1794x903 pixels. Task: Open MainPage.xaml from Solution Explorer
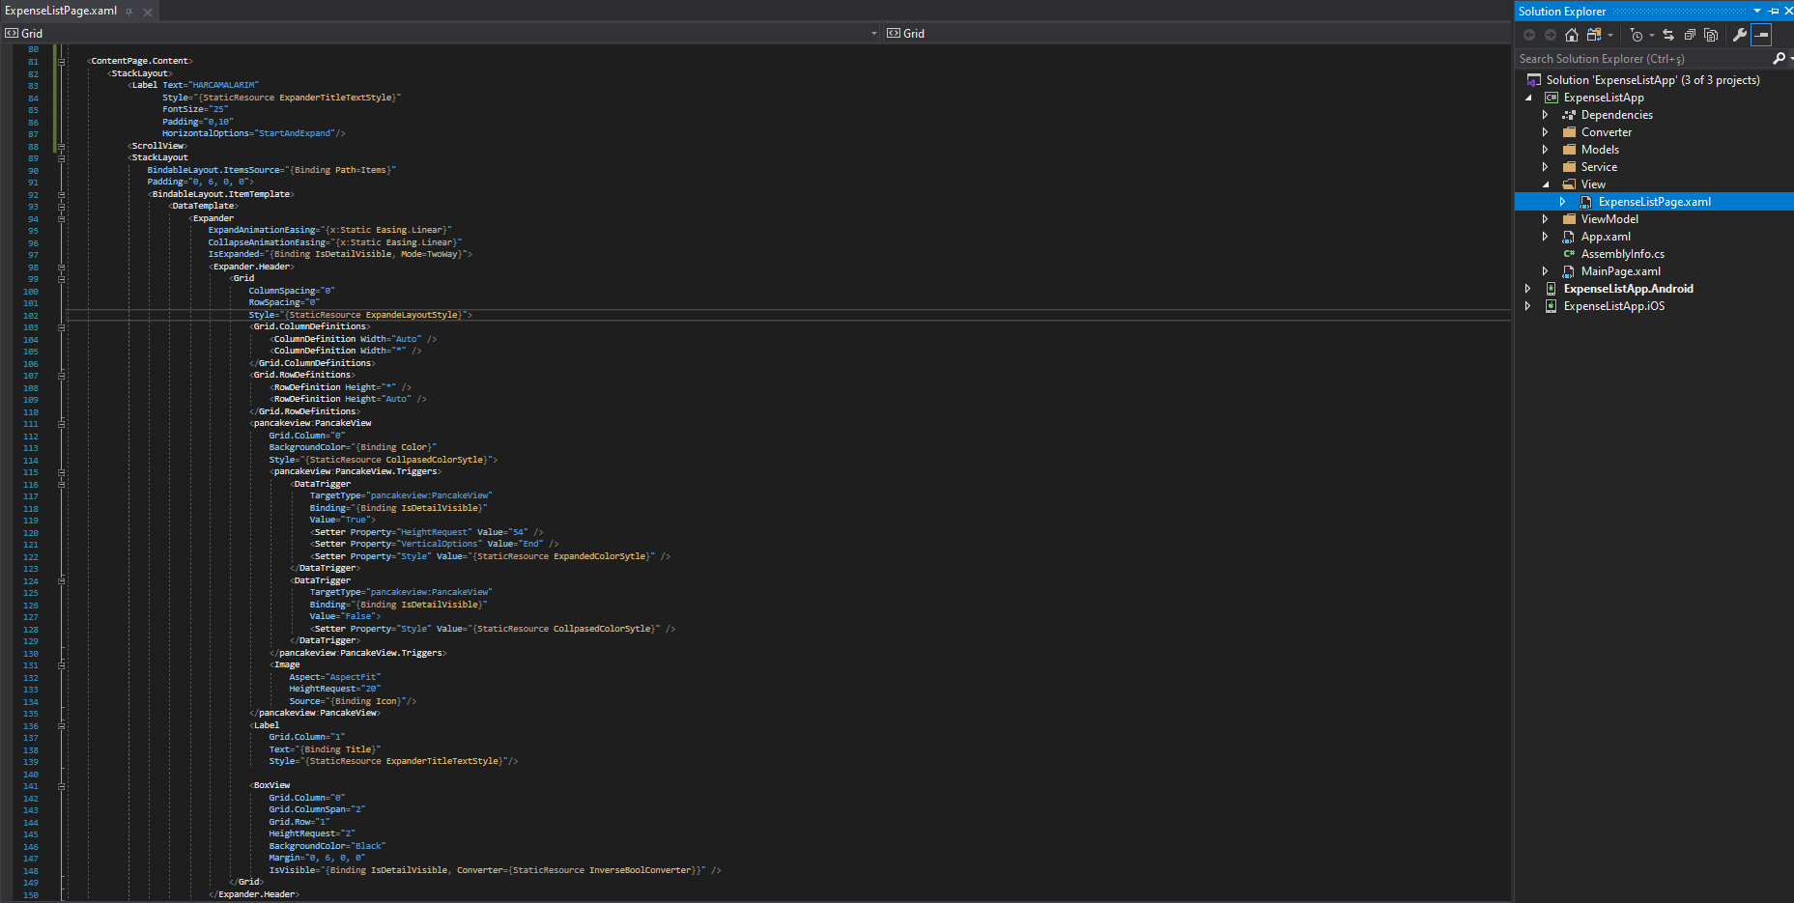pos(1621,270)
